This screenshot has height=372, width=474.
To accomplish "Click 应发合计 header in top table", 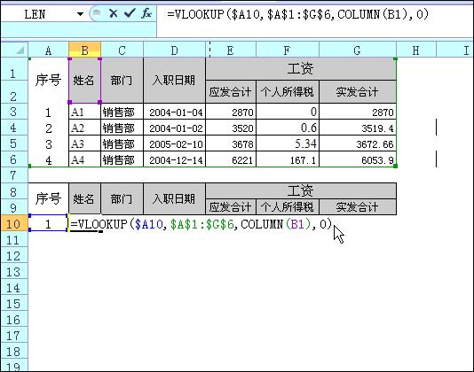I will tap(231, 92).
